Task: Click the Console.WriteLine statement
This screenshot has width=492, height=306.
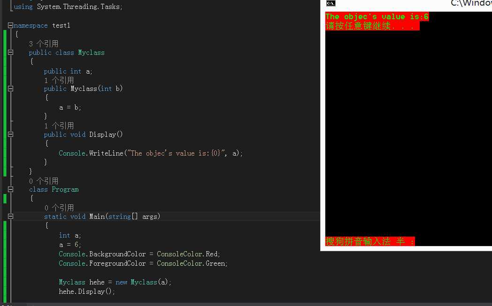Action: 151,153
